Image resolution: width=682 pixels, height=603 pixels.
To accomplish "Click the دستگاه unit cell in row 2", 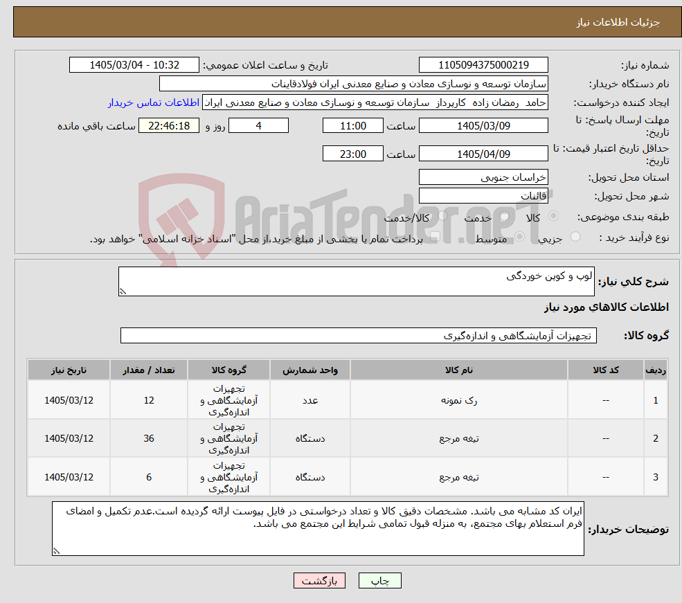I will [x=309, y=439].
